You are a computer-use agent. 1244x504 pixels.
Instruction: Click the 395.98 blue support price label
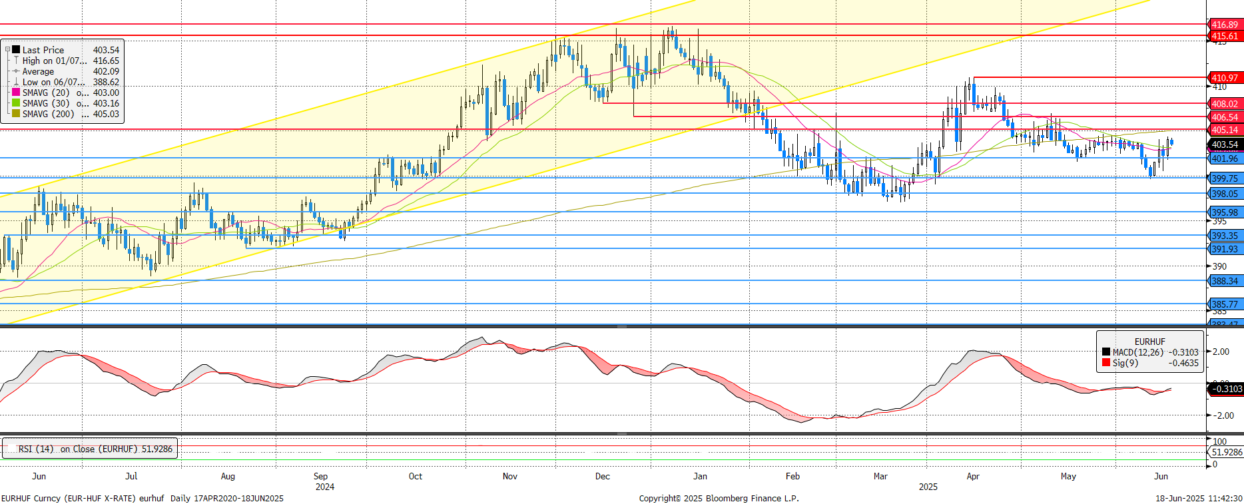coord(1225,212)
